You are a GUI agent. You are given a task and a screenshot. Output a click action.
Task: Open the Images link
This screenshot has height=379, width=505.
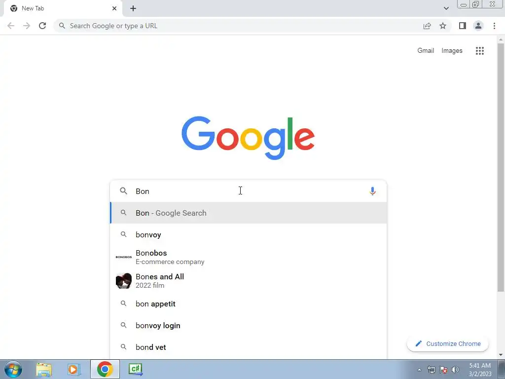[x=452, y=51]
